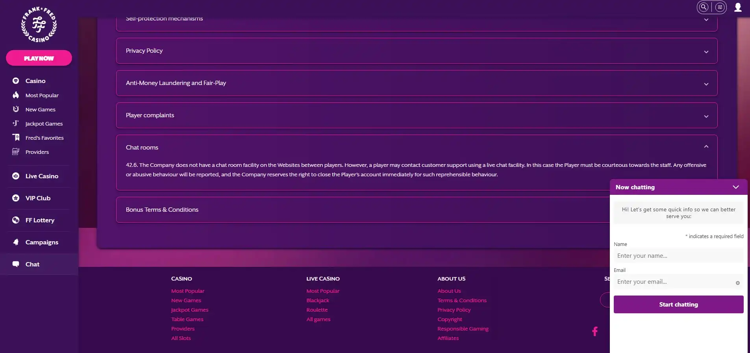This screenshot has width=750, height=353.
Task: Open VIP Club in sidebar menu
Action: click(38, 198)
